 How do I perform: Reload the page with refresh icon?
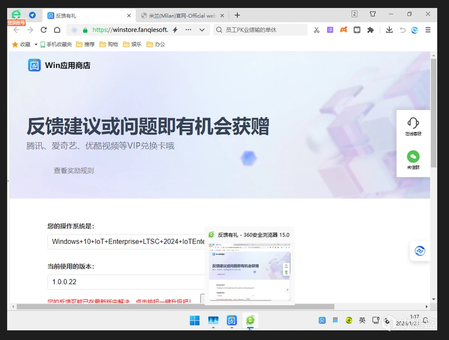coord(44,30)
